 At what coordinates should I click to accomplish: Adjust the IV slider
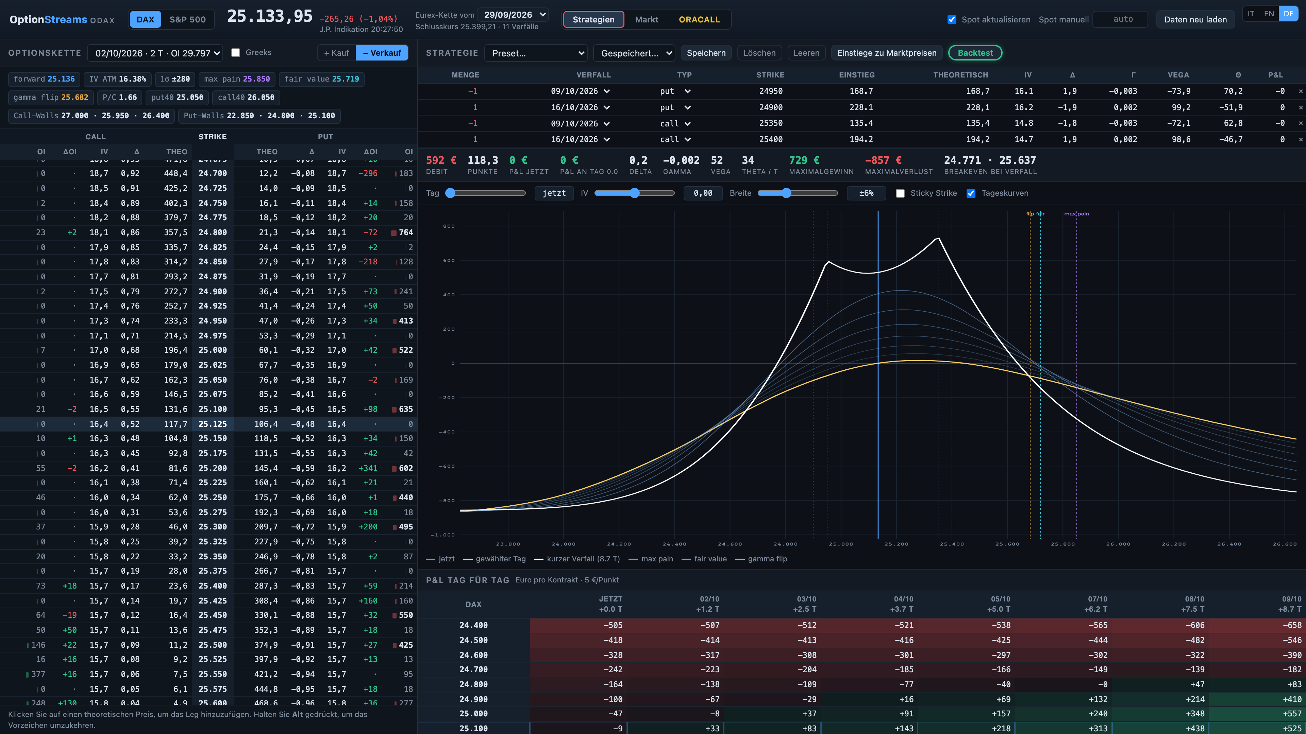click(x=634, y=193)
